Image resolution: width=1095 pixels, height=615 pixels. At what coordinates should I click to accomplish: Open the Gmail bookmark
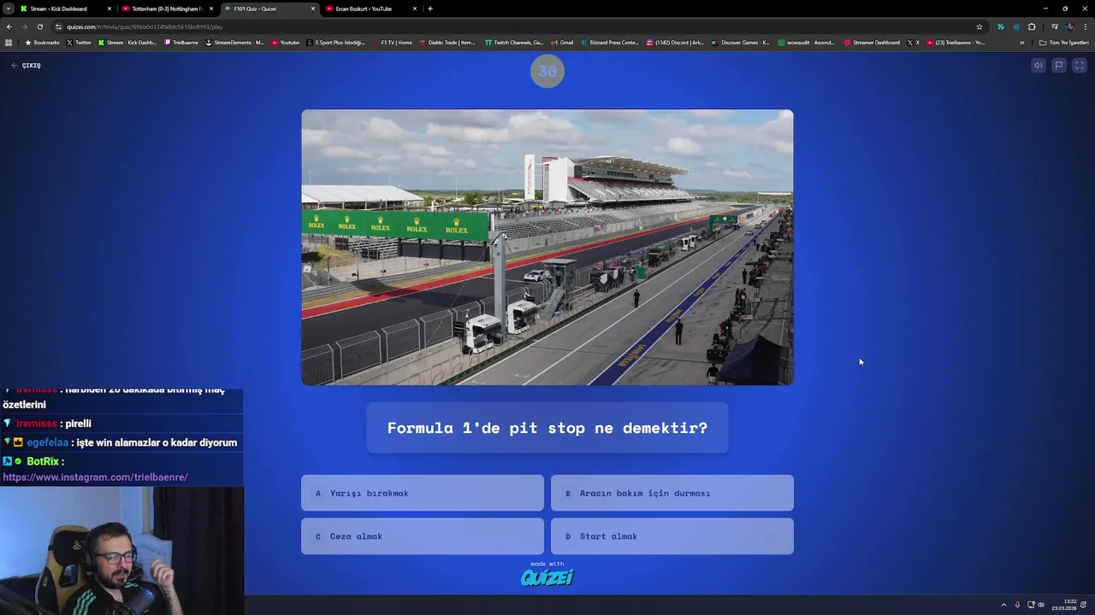coord(563,42)
